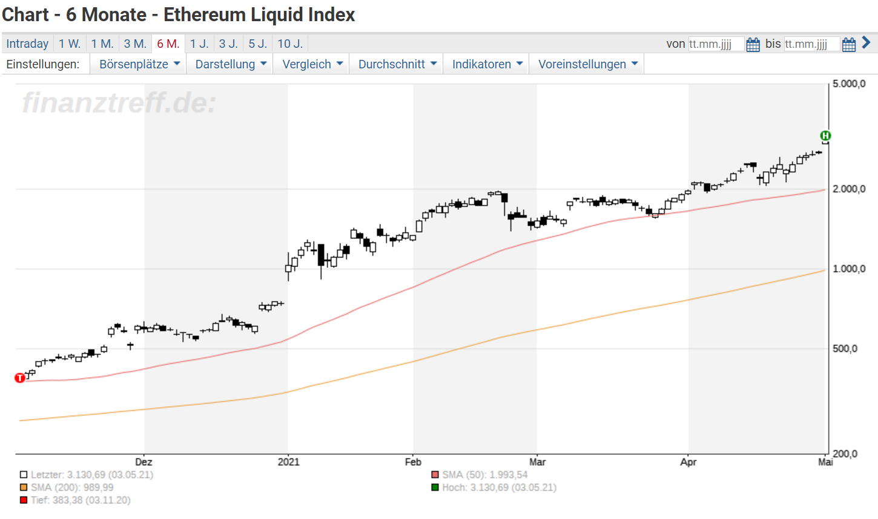Click the 'Feb' x-axis label
This screenshot has height=519, width=878.
pyautogui.click(x=413, y=462)
